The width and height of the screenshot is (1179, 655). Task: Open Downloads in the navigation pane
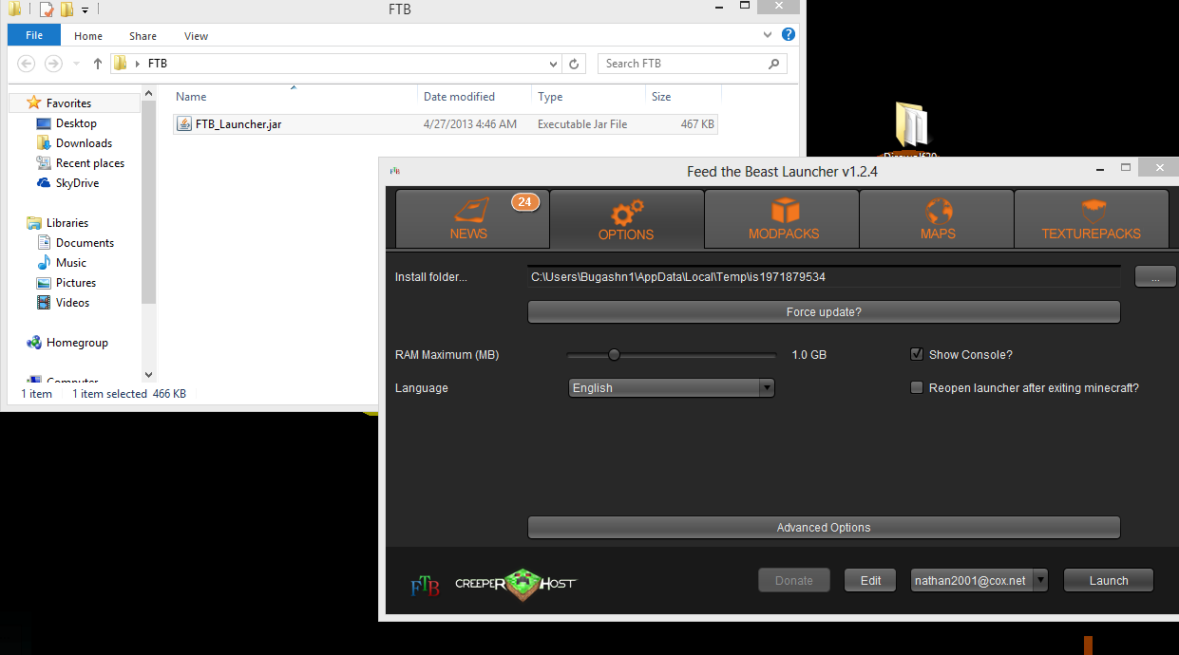pos(84,143)
